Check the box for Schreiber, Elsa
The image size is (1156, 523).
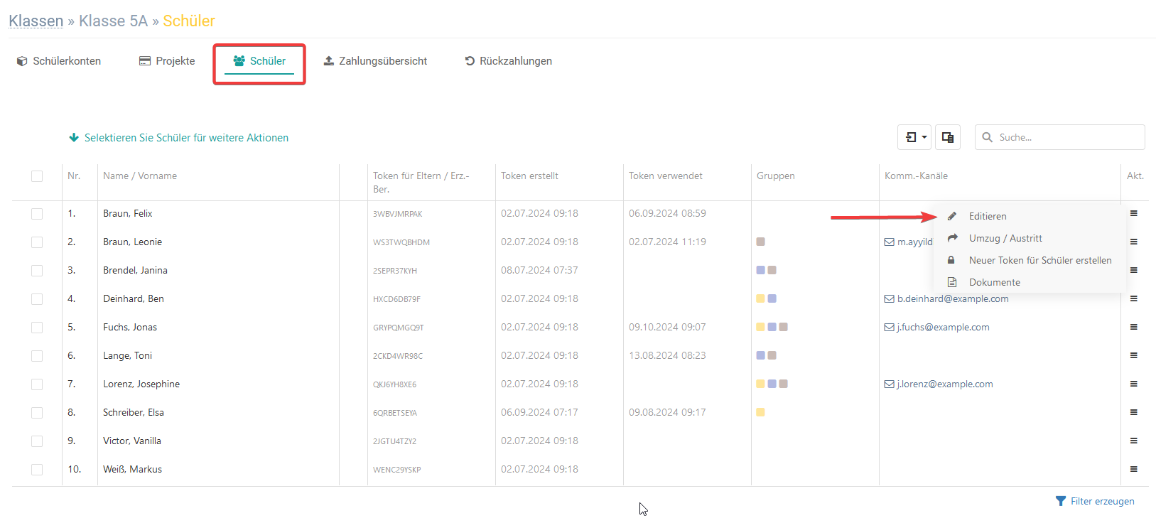[37, 413]
